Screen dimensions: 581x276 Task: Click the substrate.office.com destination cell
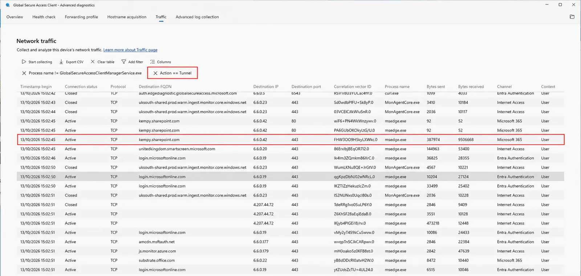click(x=157, y=260)
